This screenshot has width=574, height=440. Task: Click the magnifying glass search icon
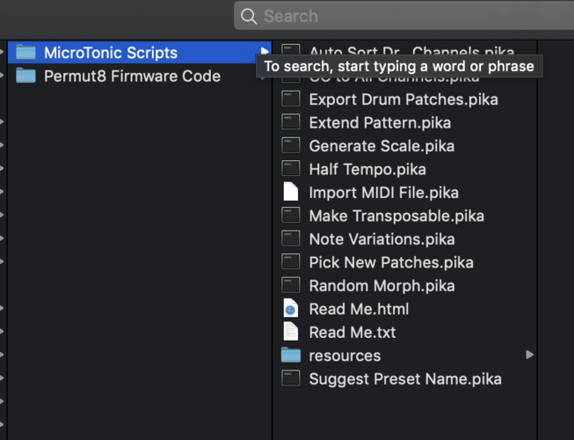(249, 16)
